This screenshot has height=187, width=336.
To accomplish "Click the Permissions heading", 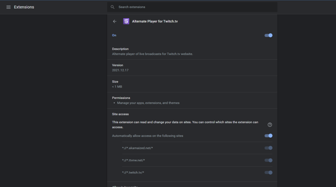I will click(121, 98).
